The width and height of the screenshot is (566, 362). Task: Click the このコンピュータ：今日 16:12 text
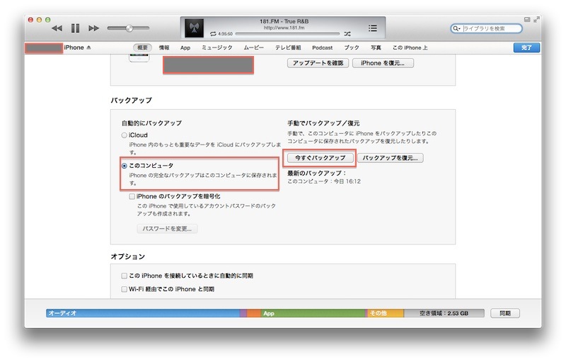[x=324, y=181]
